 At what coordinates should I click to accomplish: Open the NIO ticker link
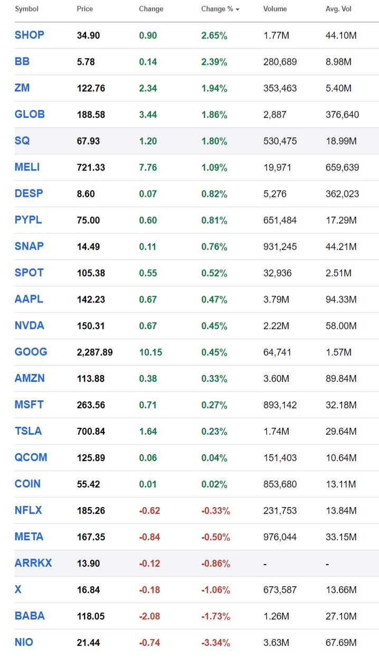tap(24, 643)
